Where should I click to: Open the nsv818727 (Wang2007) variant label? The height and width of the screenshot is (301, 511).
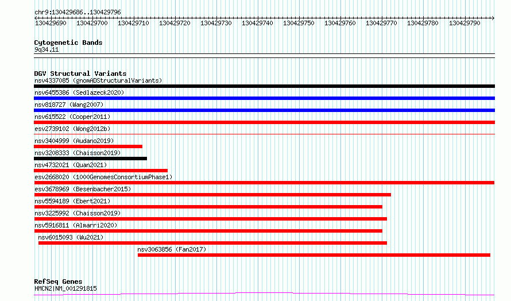pos(69,105)
